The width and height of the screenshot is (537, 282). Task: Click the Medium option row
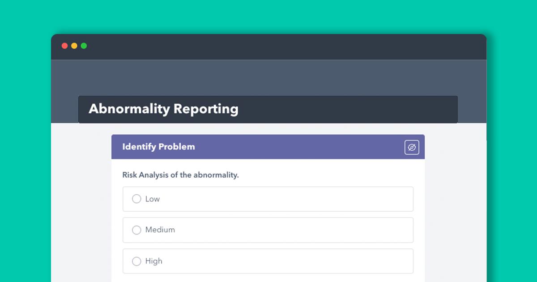[x=268, y=230]
